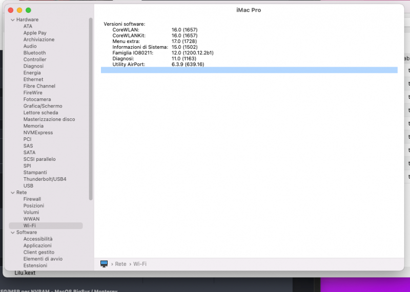Open Client gestito entry

point(39,252)
